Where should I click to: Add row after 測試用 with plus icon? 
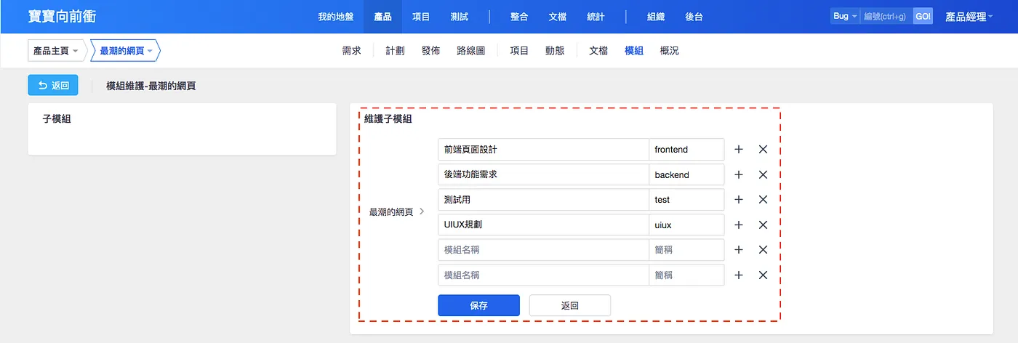tap(739, 200)
